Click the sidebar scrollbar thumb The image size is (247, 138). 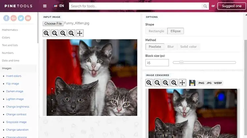click(x=38, y=28)
